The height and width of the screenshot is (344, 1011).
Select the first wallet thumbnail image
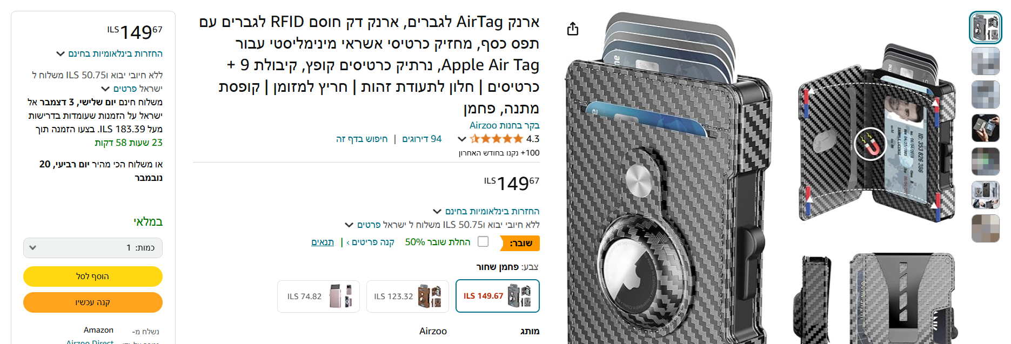986,27
